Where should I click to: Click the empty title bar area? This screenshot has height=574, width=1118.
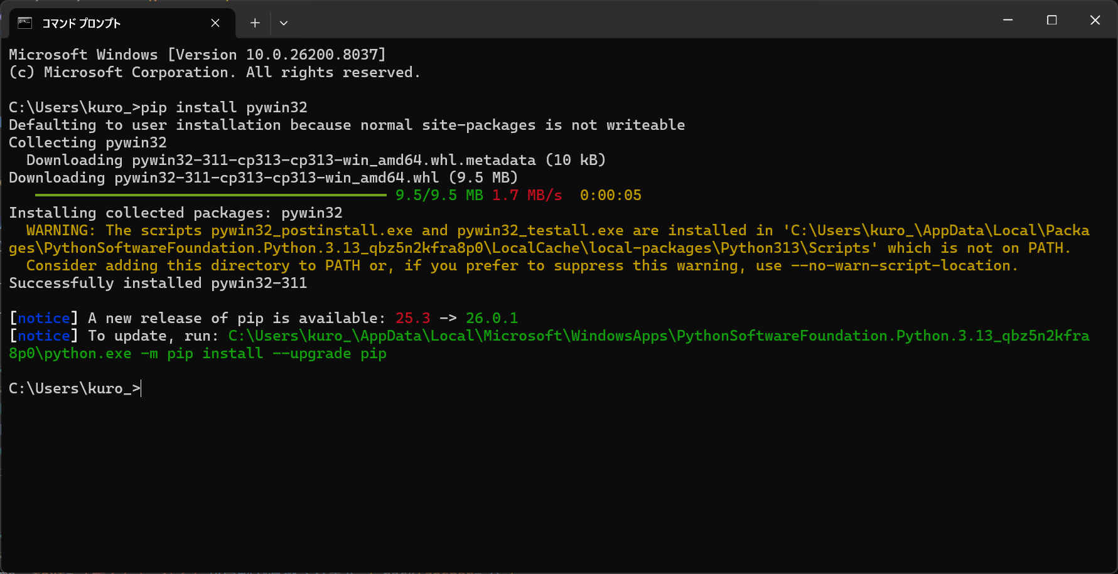pyautogui.click(x=628, y=20)
